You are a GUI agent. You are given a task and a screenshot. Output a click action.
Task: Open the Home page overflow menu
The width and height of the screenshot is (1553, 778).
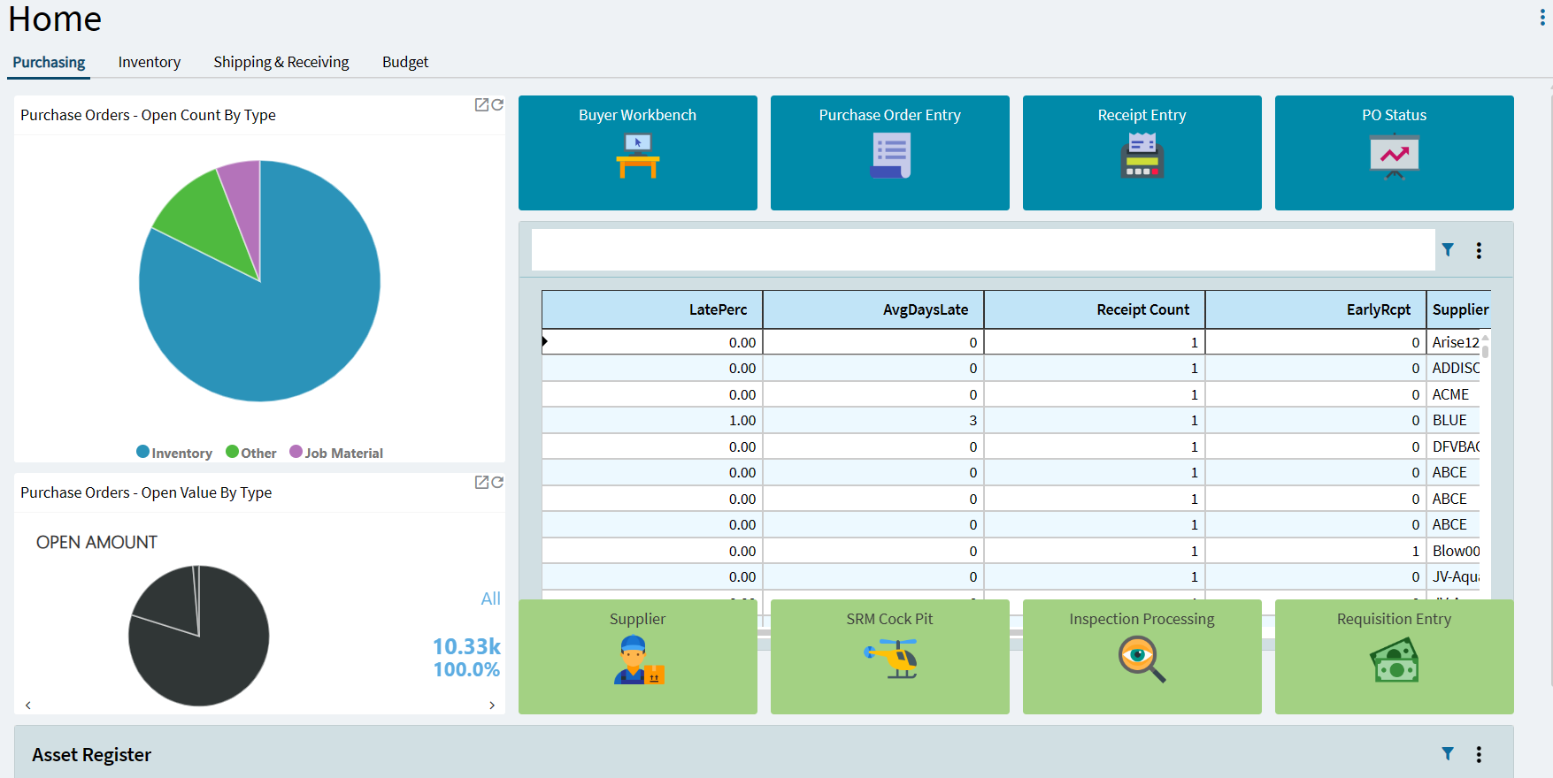[1542, 18]
